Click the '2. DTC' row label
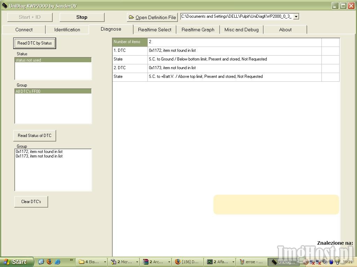357x267 pixels. (130, 68)
